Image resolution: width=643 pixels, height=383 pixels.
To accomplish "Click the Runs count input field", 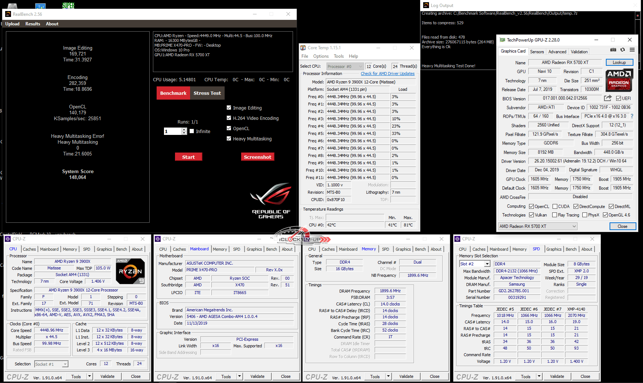I will (173, 131).
